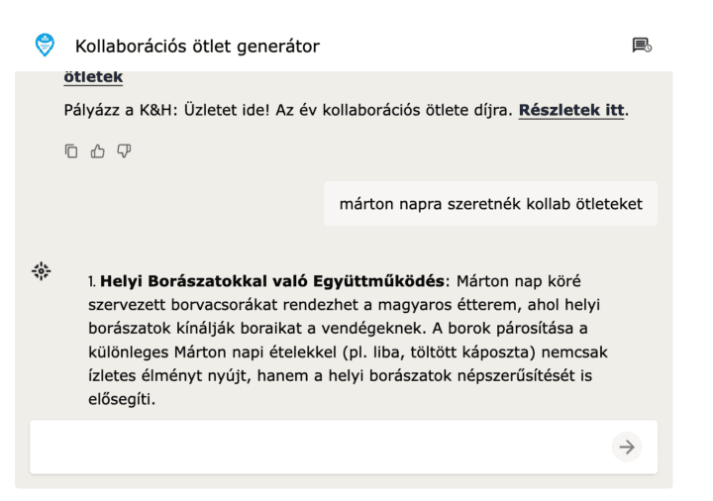
Task: Click the "Üzletet ide!" text
Action: point(227,111)
